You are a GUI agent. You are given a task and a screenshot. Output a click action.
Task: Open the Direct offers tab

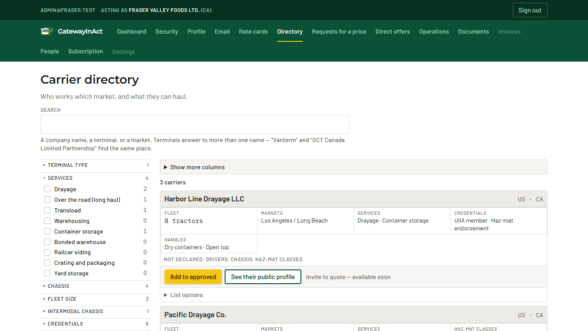[393, 32]
